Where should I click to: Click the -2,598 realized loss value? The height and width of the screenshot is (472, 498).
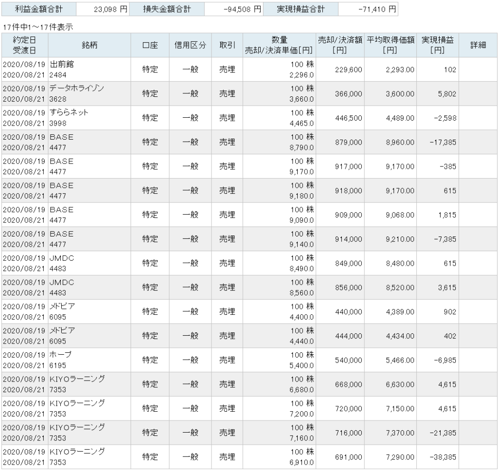tap(445, 118)
